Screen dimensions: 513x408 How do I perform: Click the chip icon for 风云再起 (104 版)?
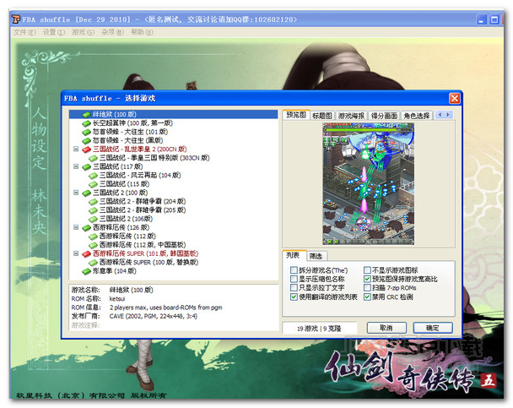pos(93,176)
